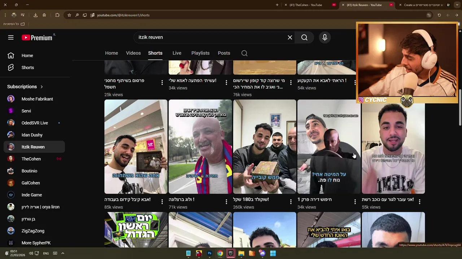Image resolution: width=462 pixels, height=259 pixels.
Task: Switch to the channel Live tab
Action: [177, 53]
